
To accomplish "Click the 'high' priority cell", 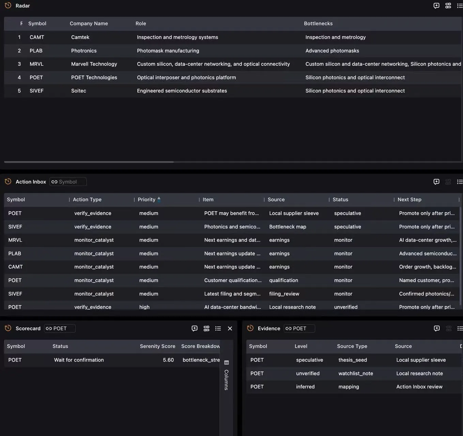I will 144,307.
